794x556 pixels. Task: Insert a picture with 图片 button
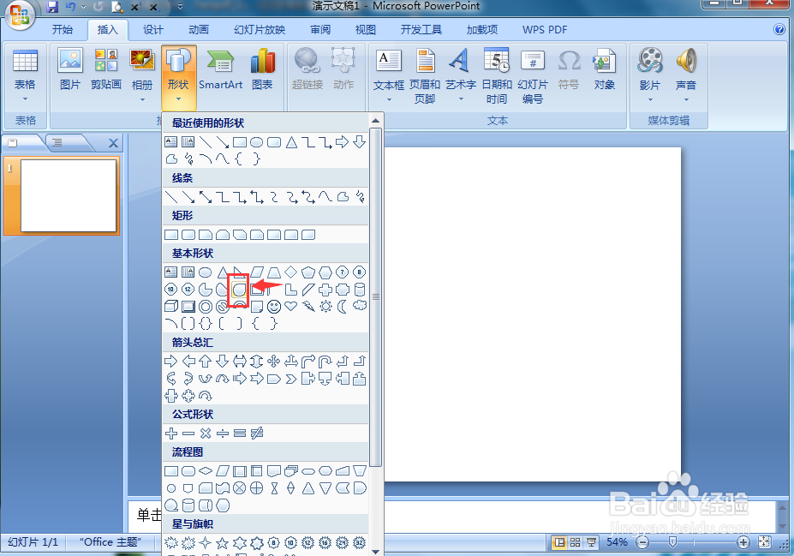coord(70,70)
